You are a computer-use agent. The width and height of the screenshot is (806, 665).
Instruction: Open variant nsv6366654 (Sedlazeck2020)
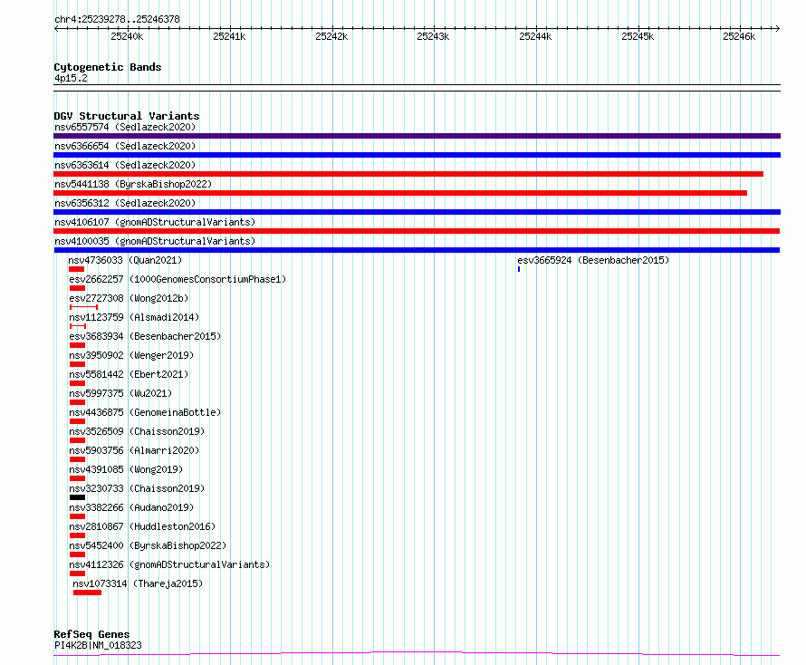[125, 146]
